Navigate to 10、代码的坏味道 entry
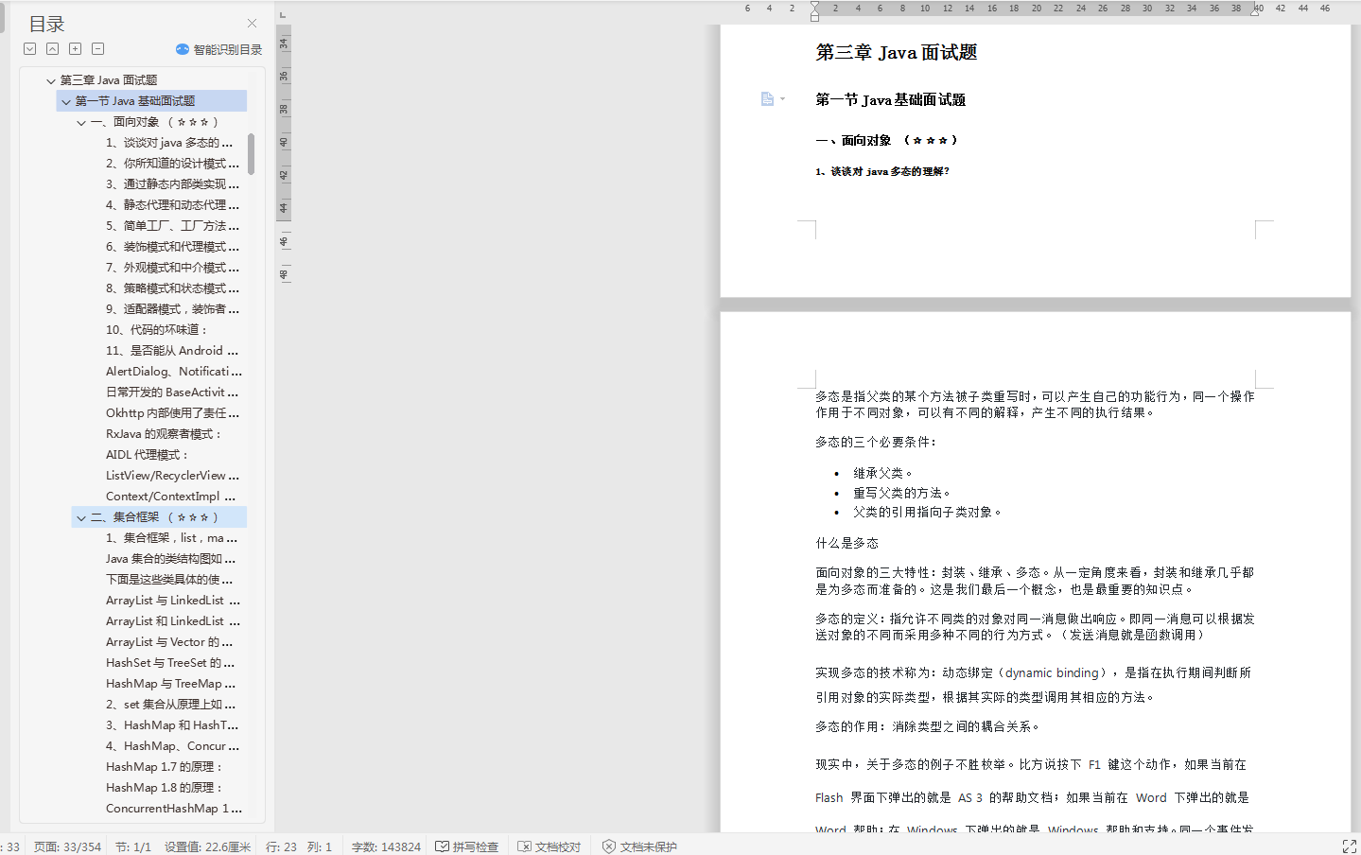This screenshot has width=1361, height=855. click(157, 330)
